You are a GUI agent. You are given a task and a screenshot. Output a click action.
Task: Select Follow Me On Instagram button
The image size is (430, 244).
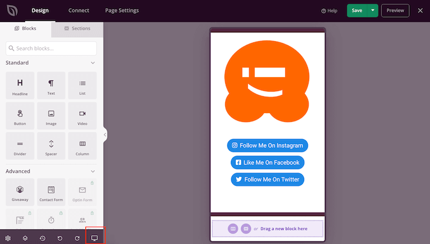click(267, 145)
